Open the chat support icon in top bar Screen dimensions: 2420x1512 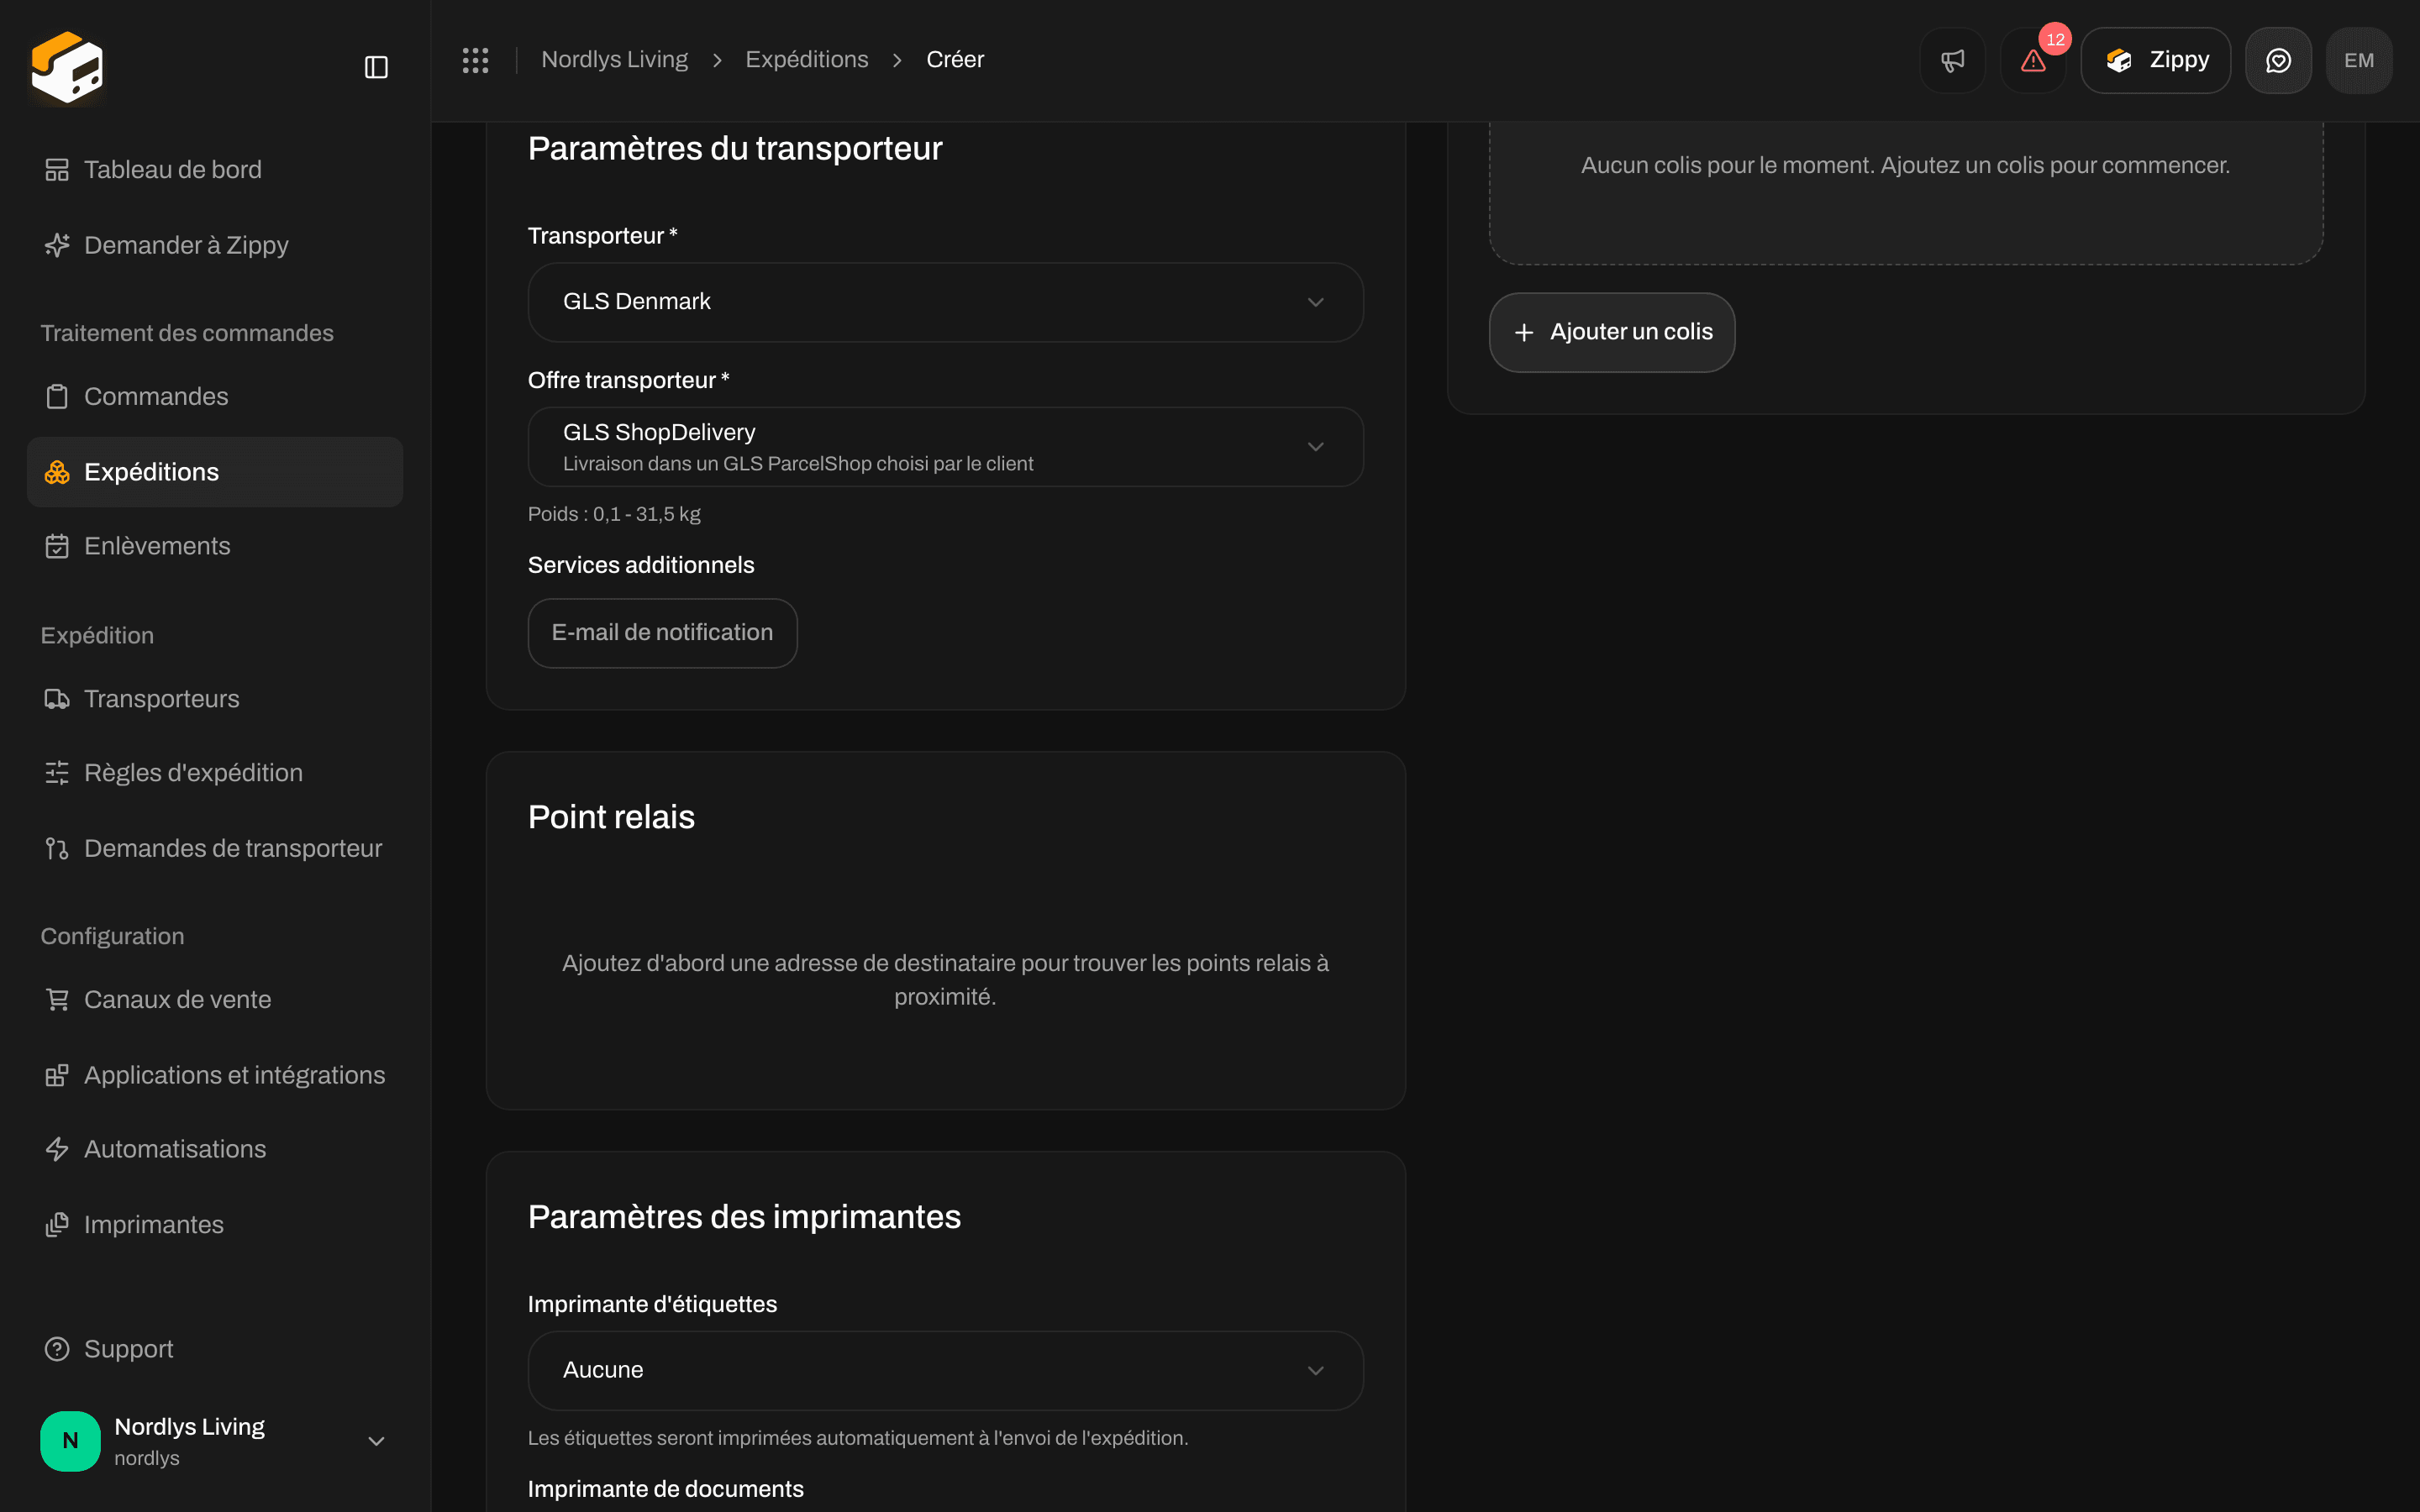[x=2278, y=60]
